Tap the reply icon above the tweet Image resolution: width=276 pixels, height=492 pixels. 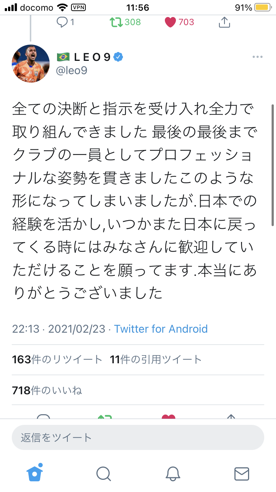click(x=61, y=22)
